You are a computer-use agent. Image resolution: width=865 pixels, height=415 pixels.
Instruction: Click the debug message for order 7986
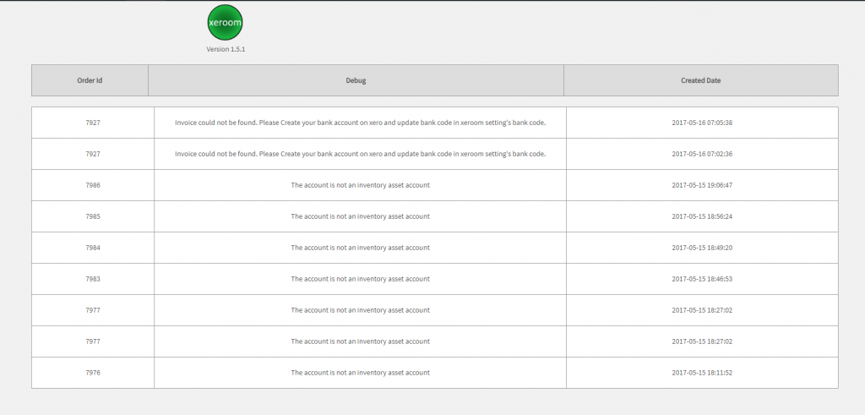tap(360, 185)
